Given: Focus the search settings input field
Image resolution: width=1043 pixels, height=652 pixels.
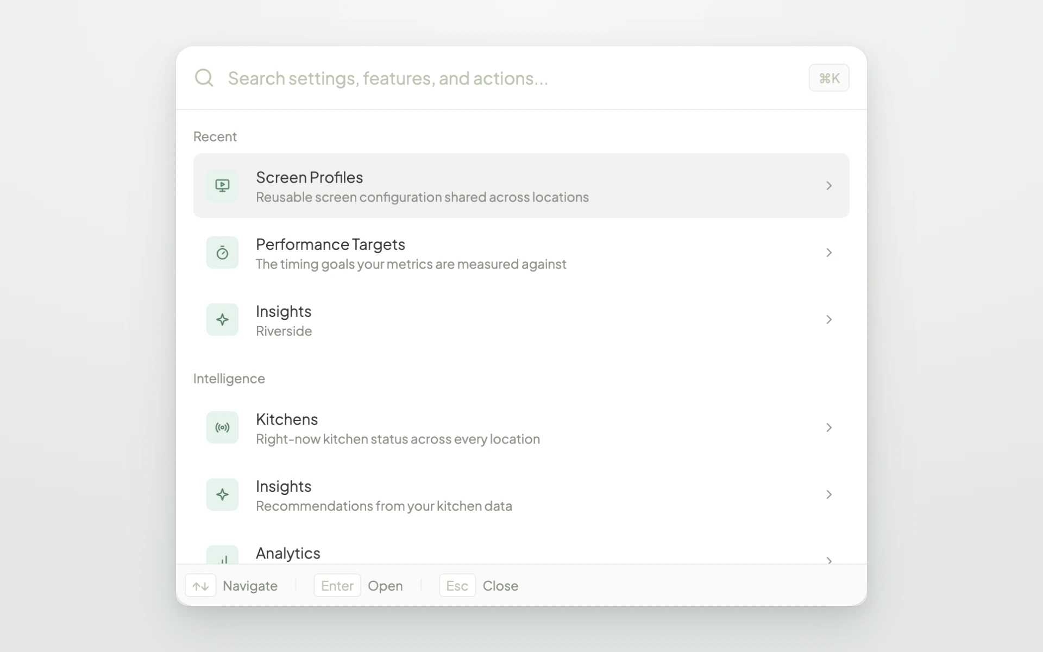Looking at the screenshot, I should 511,78.
